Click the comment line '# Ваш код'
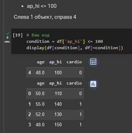This screenshot has height=133, width=132. [38, 35]
